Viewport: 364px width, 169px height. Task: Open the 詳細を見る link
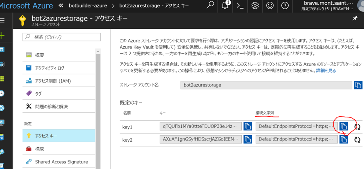pyautogui.click(x=326, y=70)
